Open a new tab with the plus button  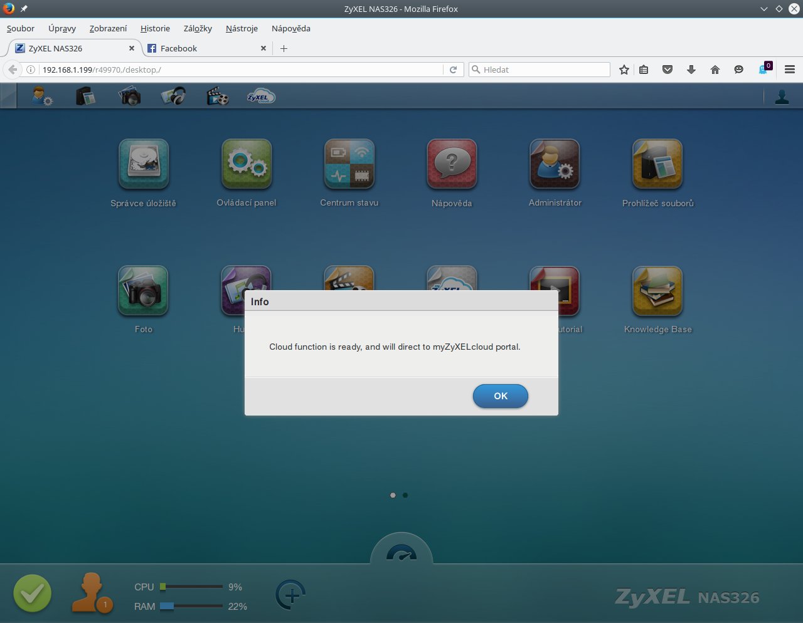coord(284,48)
